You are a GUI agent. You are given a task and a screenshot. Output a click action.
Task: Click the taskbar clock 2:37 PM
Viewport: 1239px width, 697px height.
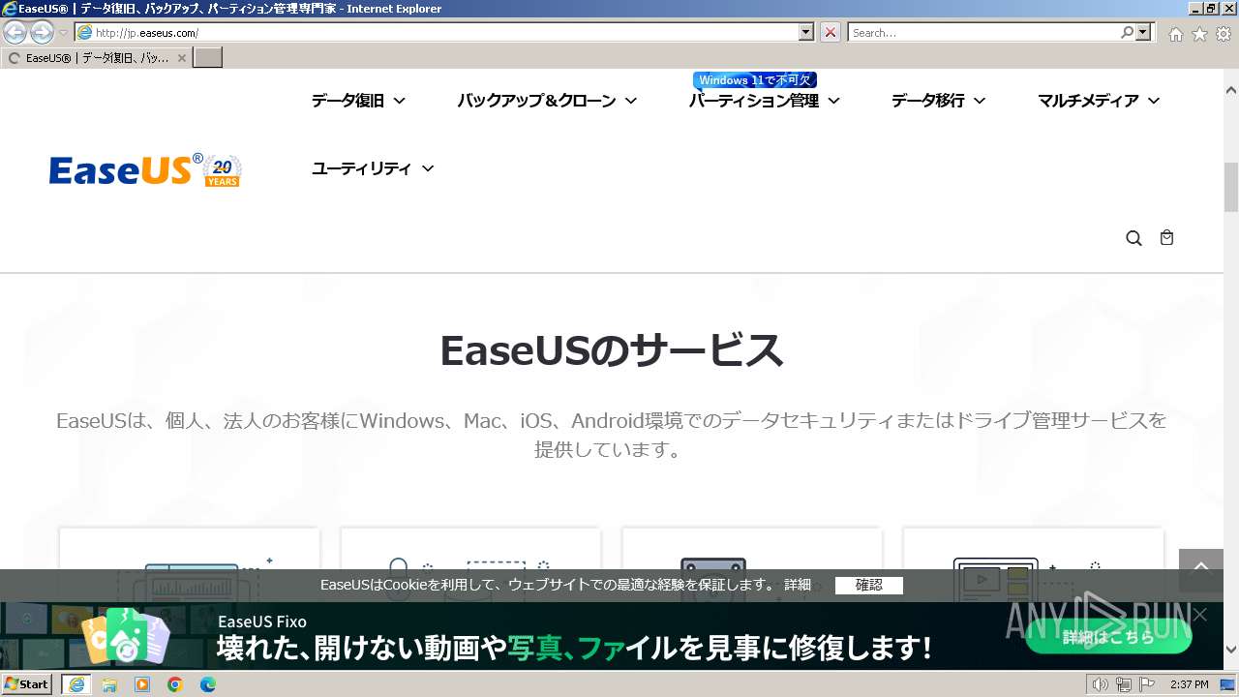coord(1189,684)
